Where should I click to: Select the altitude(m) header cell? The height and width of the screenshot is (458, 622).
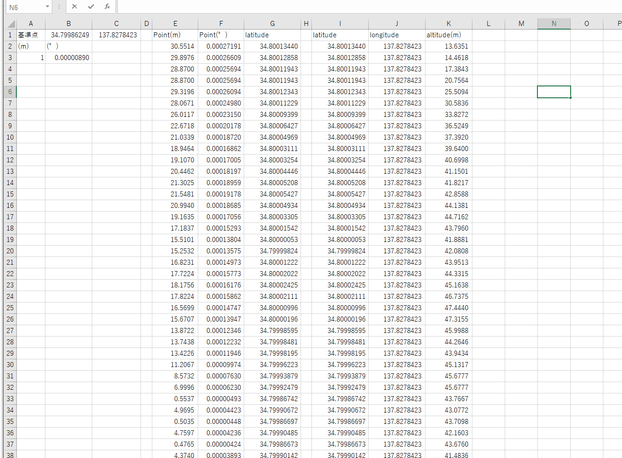448,35
